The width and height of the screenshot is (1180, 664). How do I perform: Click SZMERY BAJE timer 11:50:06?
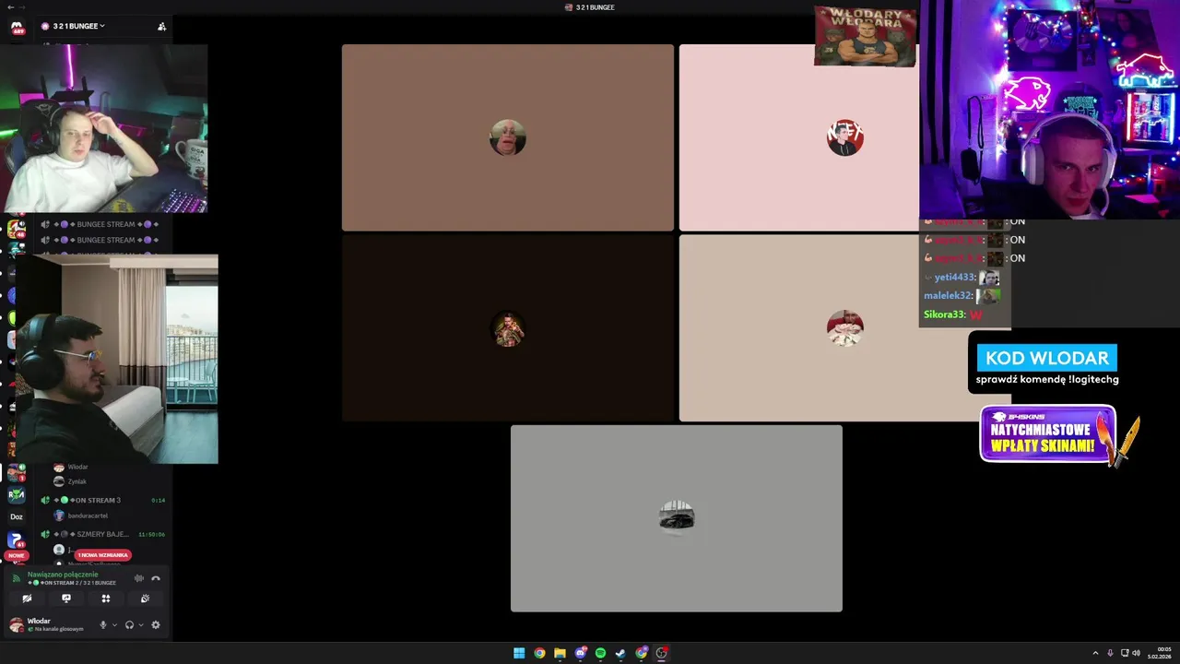151,534
